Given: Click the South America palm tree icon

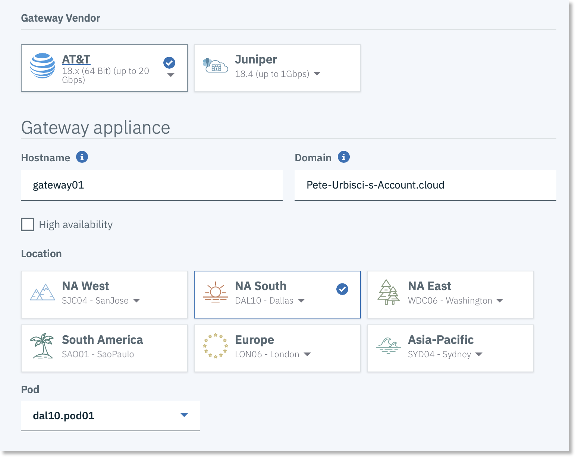Looking at the screenshot, I should point(42,346).
